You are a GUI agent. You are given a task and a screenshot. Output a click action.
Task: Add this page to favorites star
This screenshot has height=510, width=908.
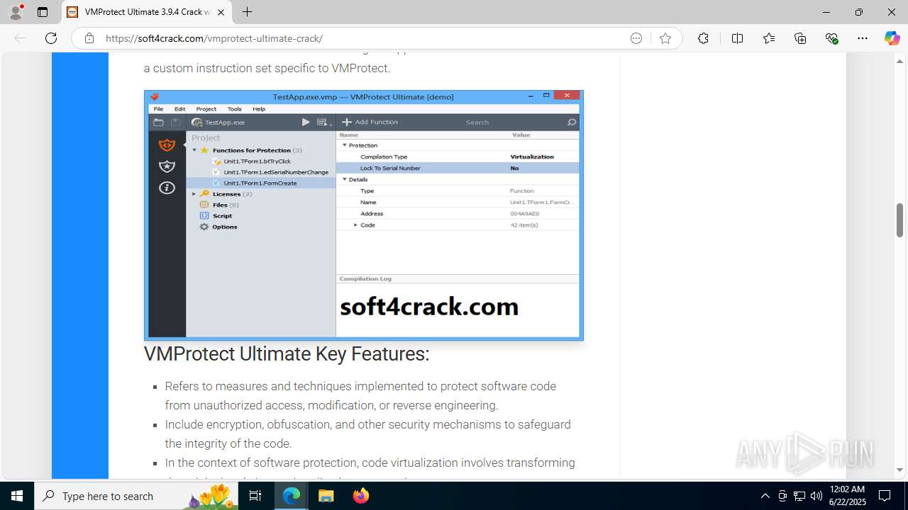click(x=665, y=38)
